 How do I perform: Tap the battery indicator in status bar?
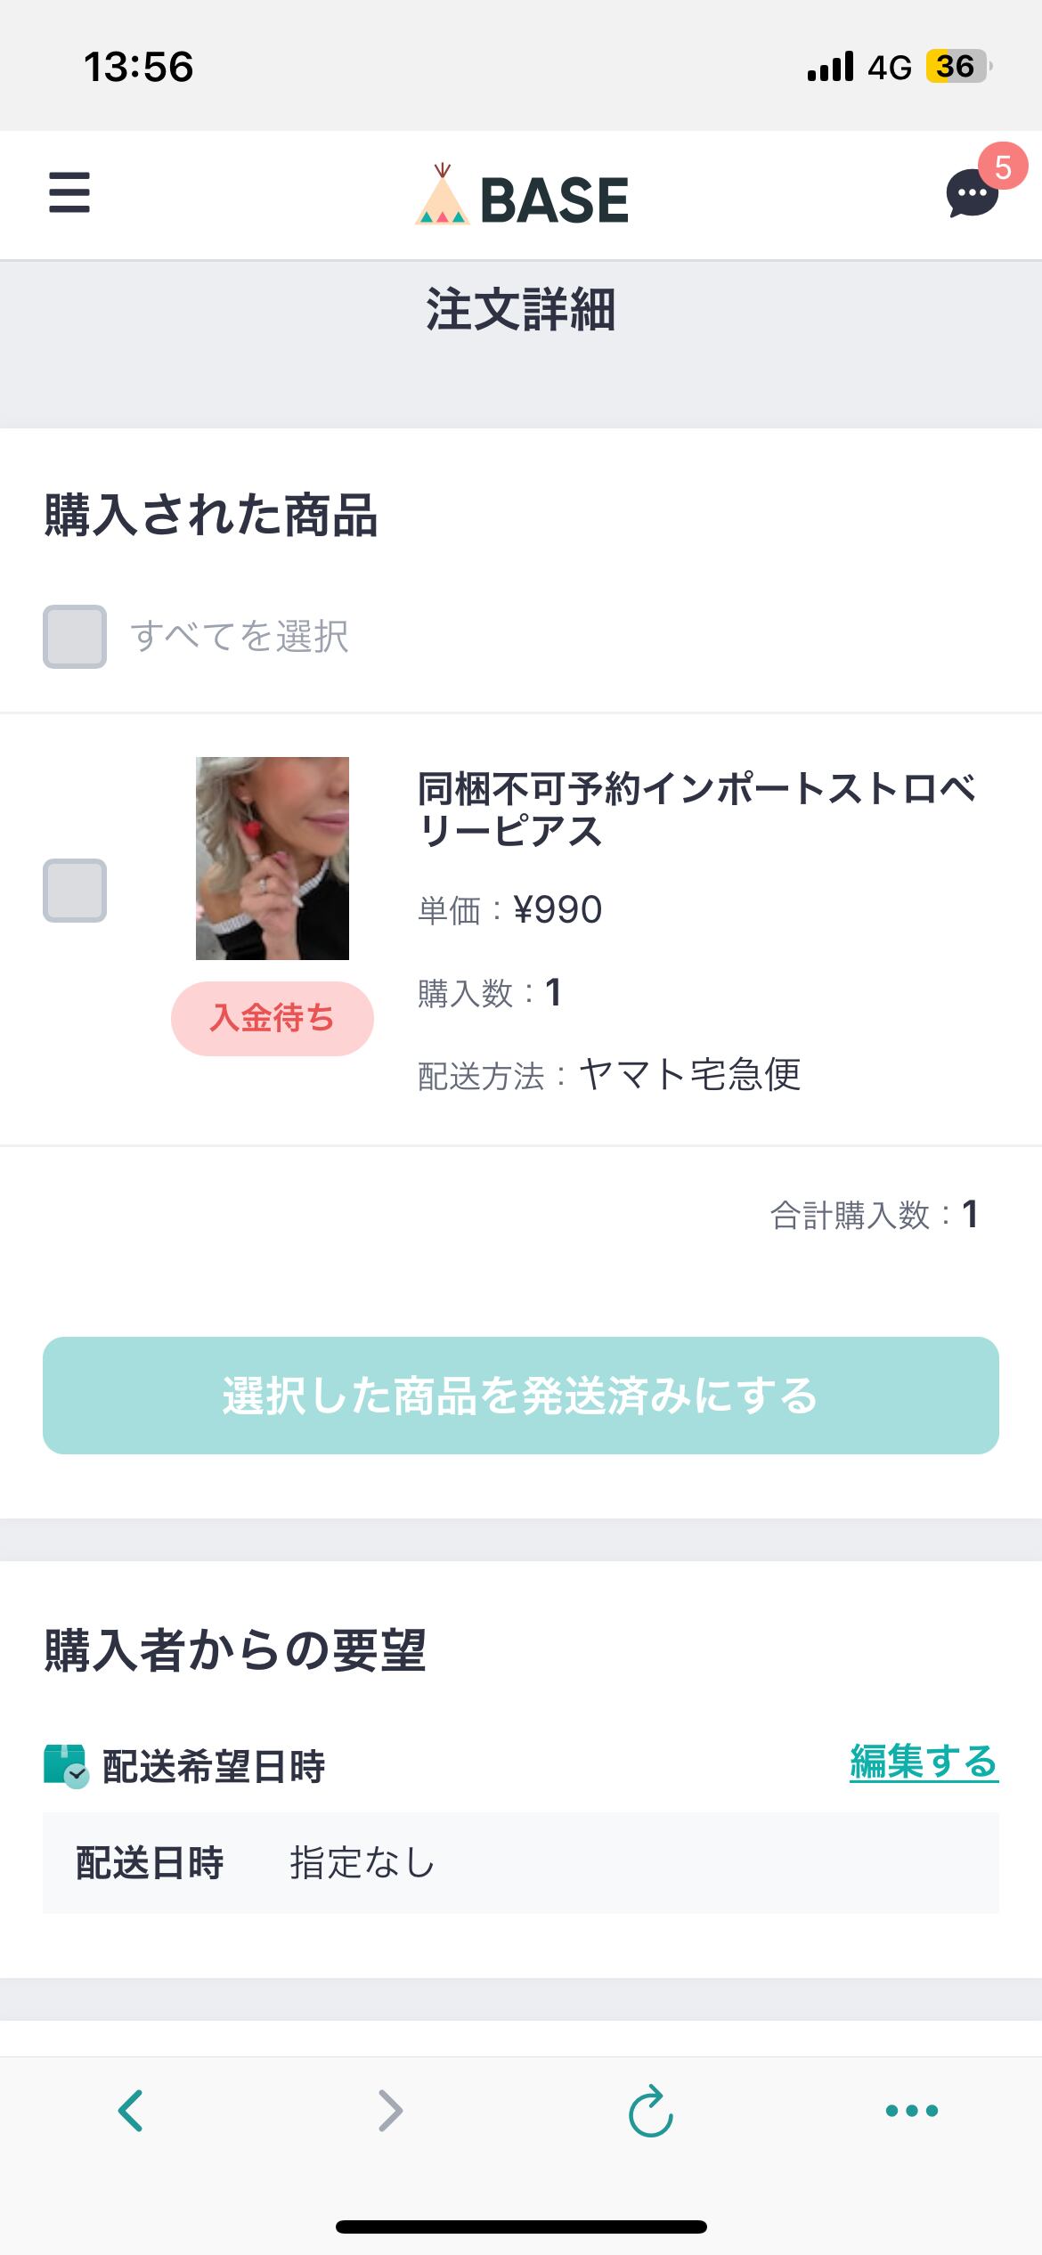point(957,67)
